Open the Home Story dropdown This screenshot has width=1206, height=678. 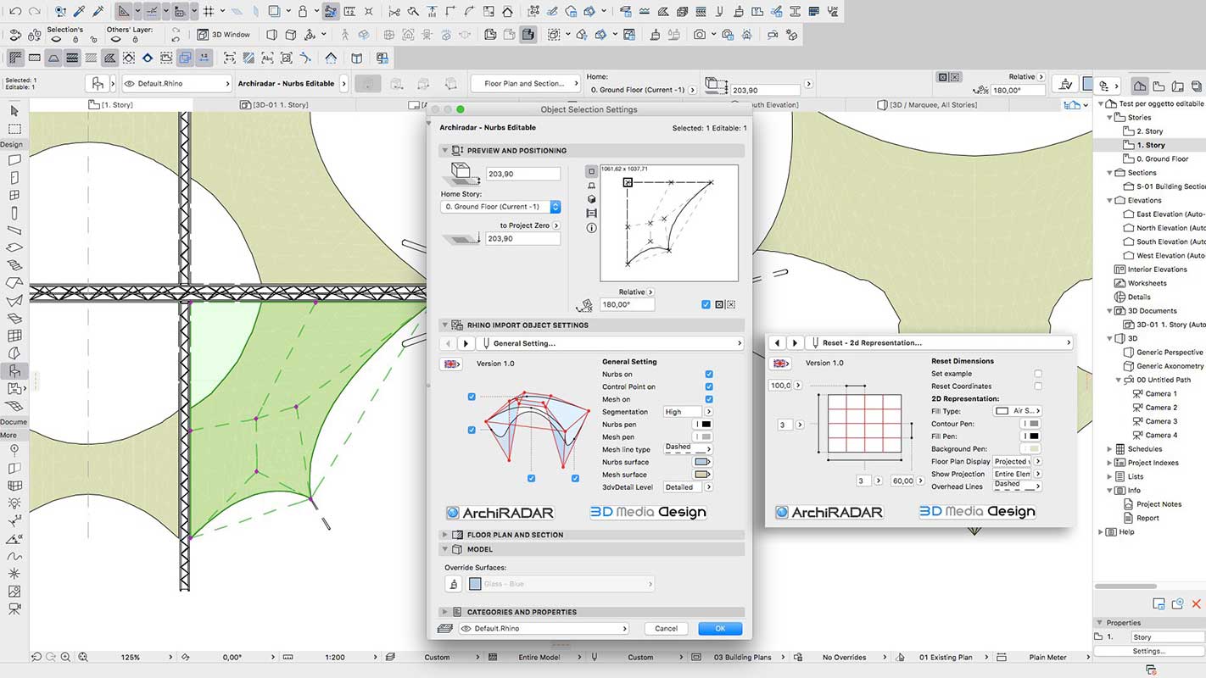500,207
